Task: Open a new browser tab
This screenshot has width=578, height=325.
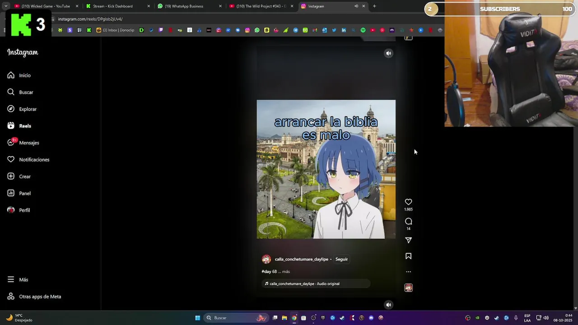Action: tap(374, 6)
